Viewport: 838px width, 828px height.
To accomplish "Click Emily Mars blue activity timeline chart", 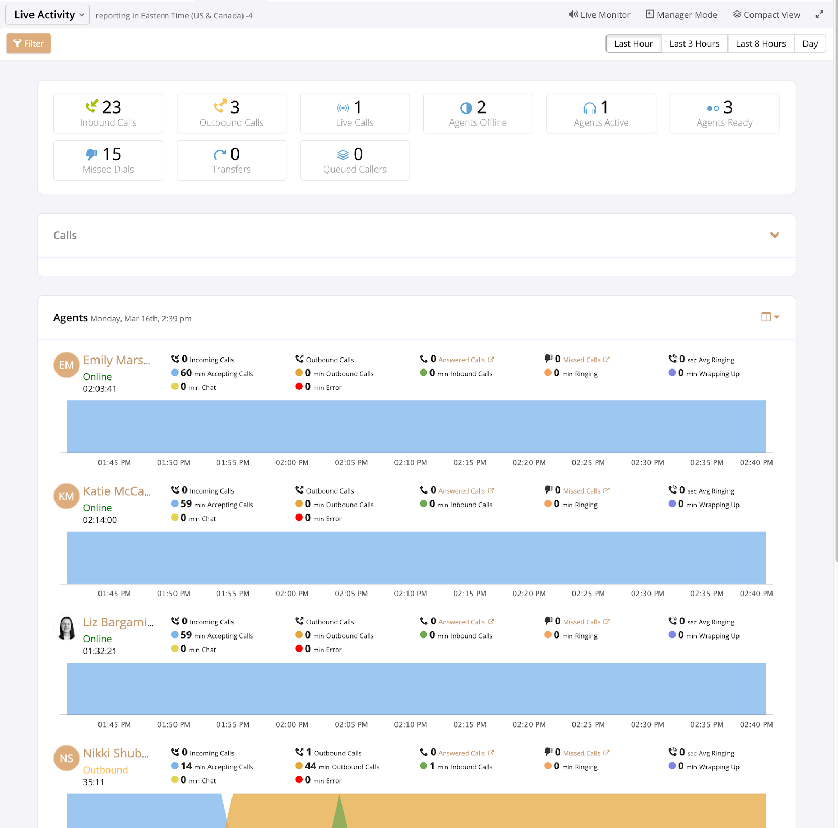I will [416, 427].
